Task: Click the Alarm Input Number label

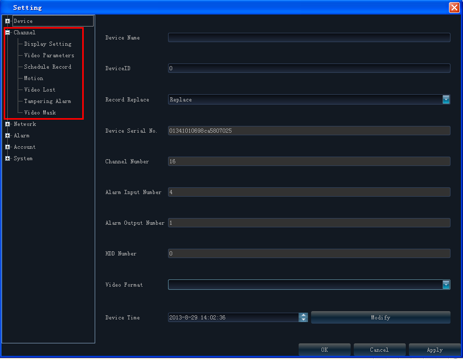Action: [x=134, y=192]
